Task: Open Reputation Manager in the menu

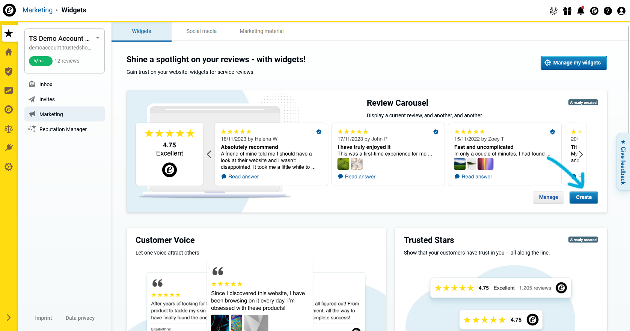Action: (x=65, y=129)
